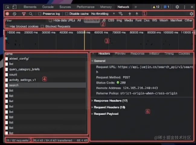Open the Performance tab

point(85,7)
